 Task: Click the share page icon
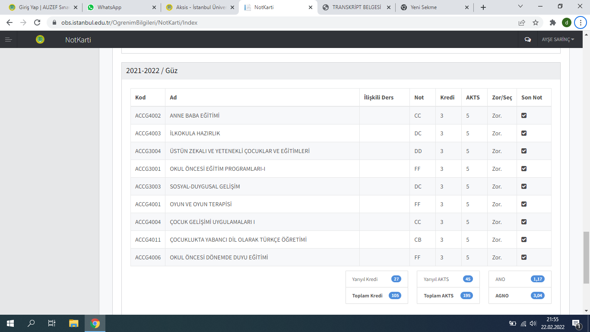[x=522, y=22]
